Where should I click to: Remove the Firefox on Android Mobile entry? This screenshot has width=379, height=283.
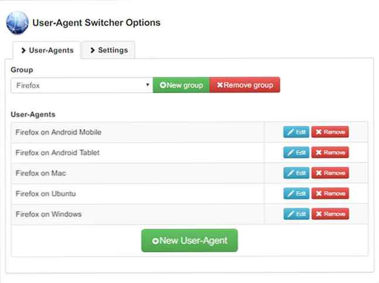coord(330,132)
